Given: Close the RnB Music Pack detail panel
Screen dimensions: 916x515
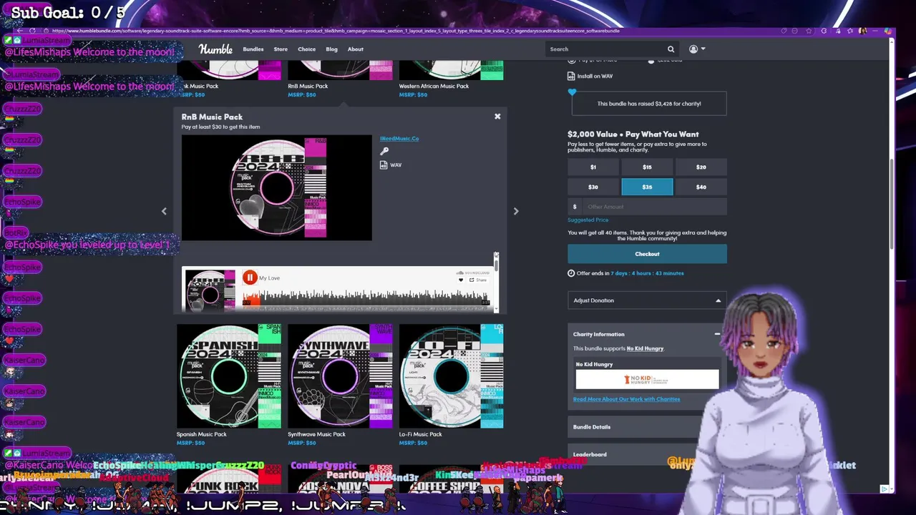Looking at the screenshot, I should pos(497,117).
